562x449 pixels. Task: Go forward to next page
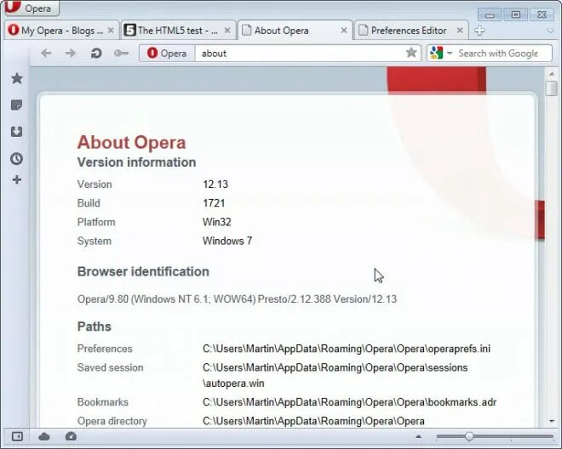click(70, 54)
